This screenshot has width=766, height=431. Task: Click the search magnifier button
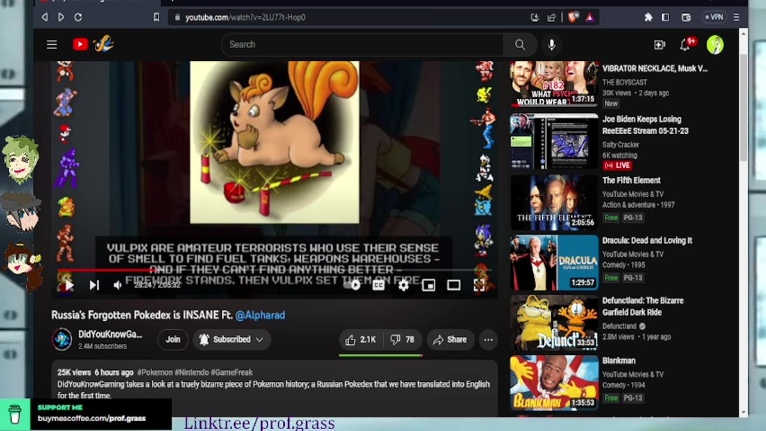click(x=520, y=44)
